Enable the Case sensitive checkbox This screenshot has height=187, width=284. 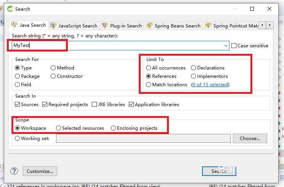coord(234,46)
